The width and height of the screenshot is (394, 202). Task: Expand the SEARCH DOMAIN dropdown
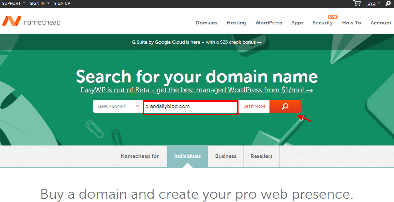(x=118, y=106)
